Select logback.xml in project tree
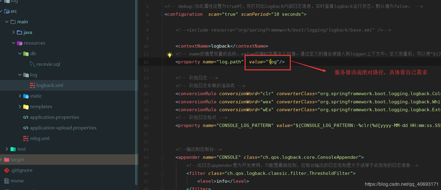Image resolution: width=441 pixels, height=190 pixels. coord(69,85)
